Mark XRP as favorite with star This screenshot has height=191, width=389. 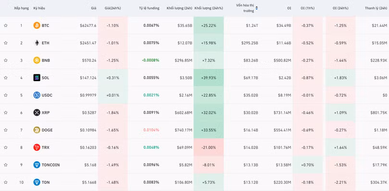[6, 113]
